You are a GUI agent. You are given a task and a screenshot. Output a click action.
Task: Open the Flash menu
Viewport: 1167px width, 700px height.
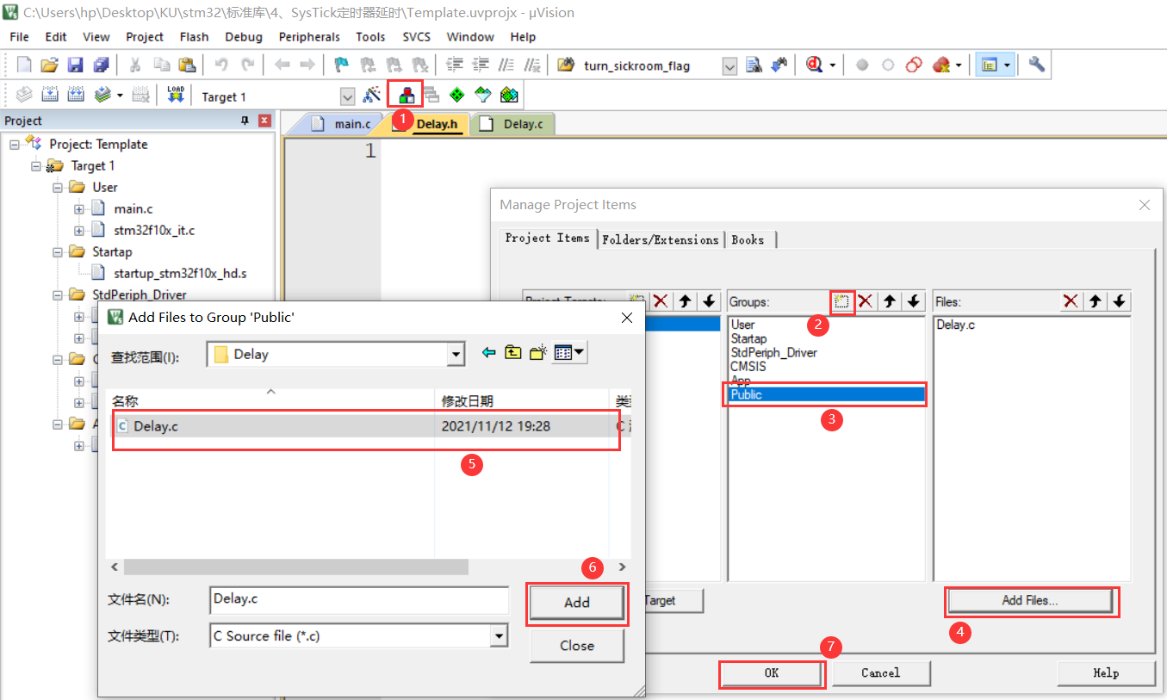pos(195,36)
